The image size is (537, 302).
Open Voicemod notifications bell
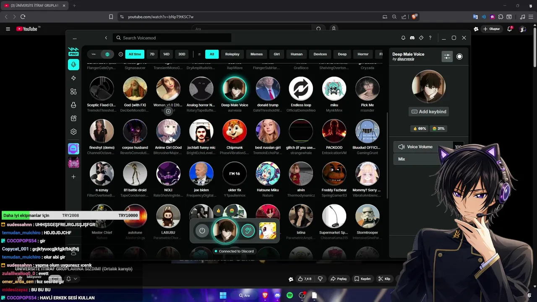(x=403, y=38)
